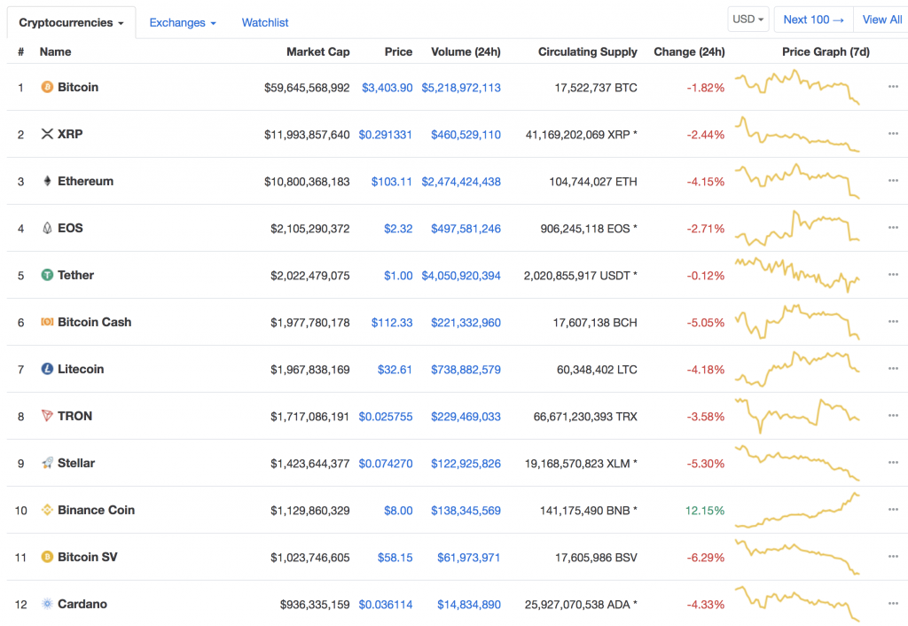This screenshot has height=626, width=908.
Task: Click Ethereum supply 104,744,027 ETH
Action: click(593, 181)
